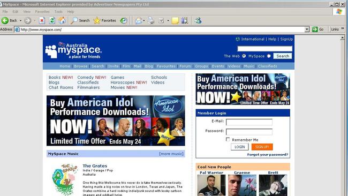
Task: Click the Mail envelope toolbar icon
Action: (x=139, y=21)
